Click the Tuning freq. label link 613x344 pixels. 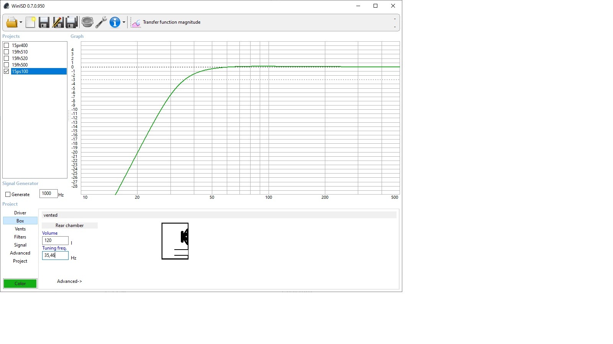point(54,248)
